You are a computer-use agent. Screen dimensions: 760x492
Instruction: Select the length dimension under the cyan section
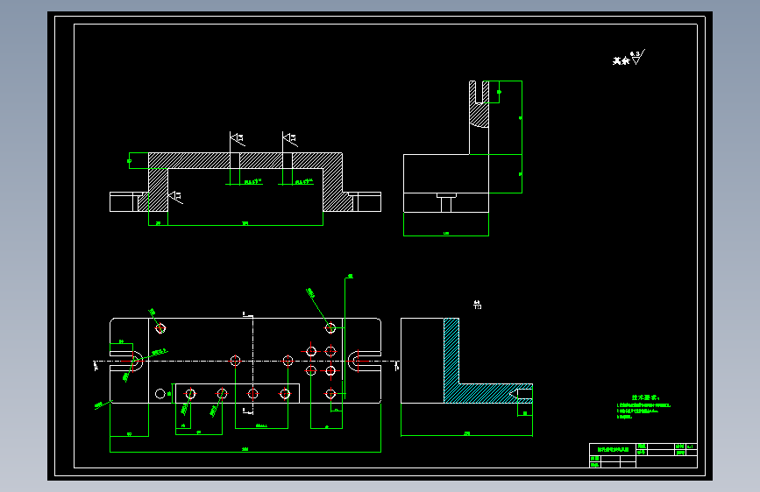click(466, 434)
